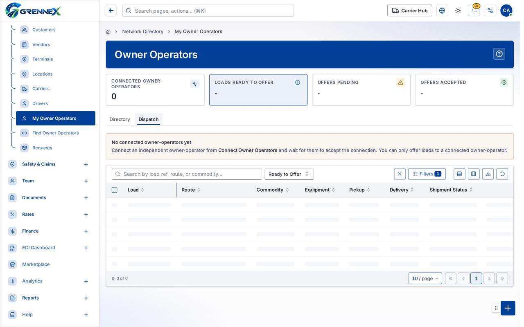
Task: Expand the Finance sidebar section
Action: pyautogui.click(x=86, y=231)
